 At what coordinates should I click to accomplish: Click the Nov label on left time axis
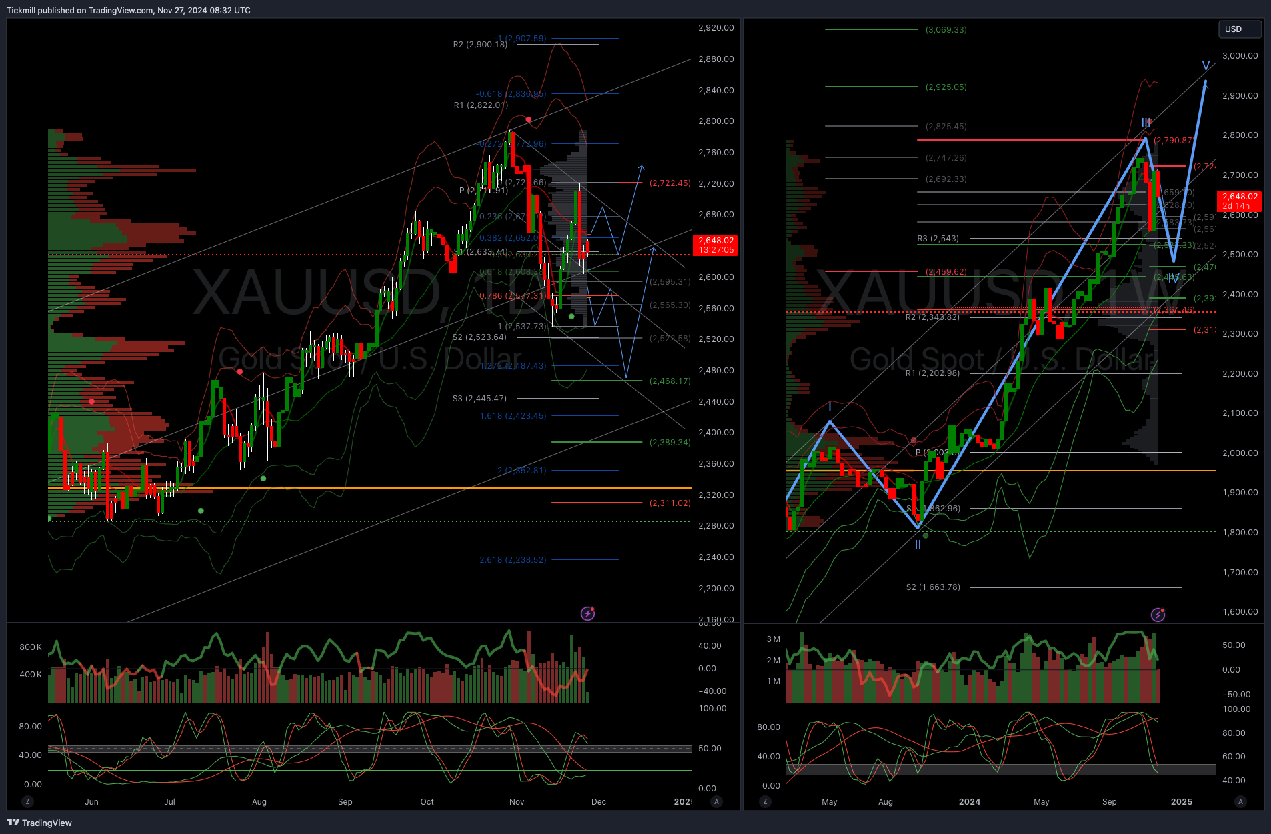[x=517, y=801]
